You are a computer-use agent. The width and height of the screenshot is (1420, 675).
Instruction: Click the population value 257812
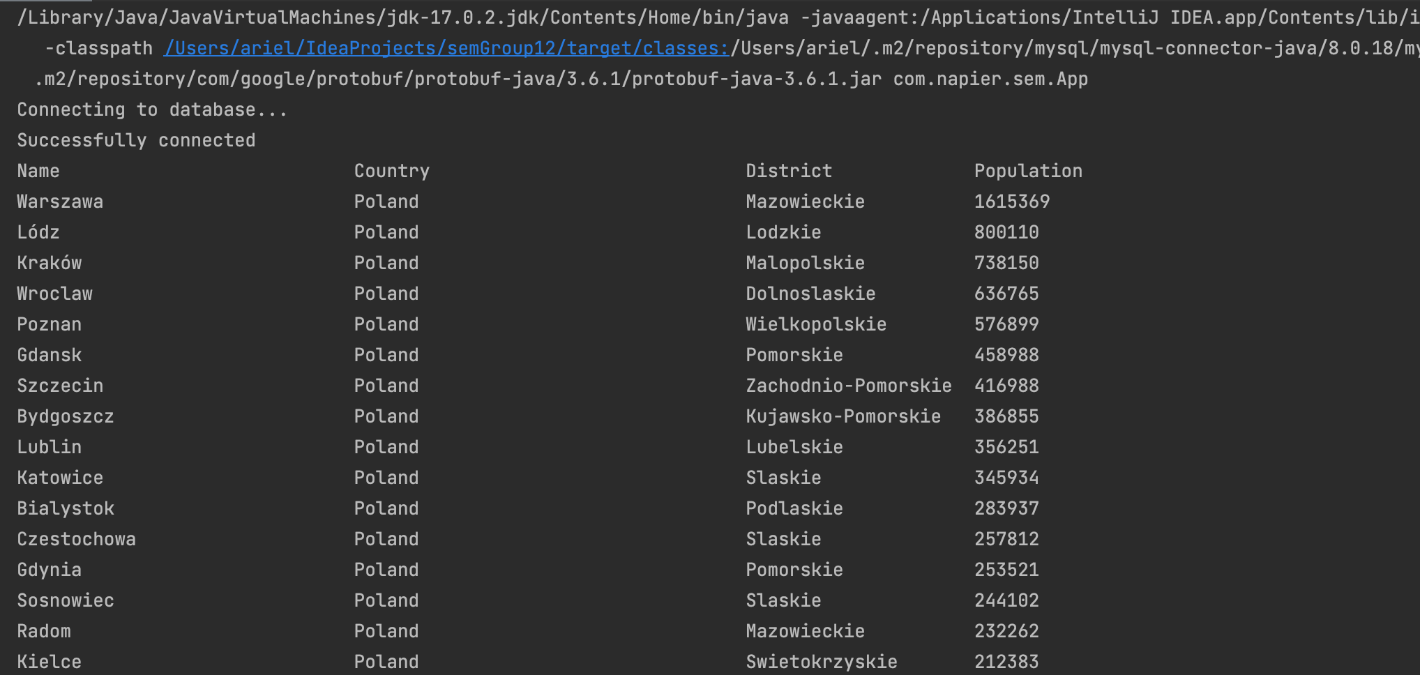coord(1006,539)
